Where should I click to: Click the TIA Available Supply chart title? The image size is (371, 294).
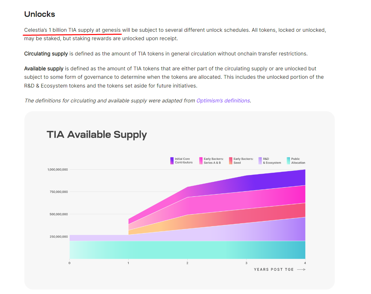coord(97,135)
